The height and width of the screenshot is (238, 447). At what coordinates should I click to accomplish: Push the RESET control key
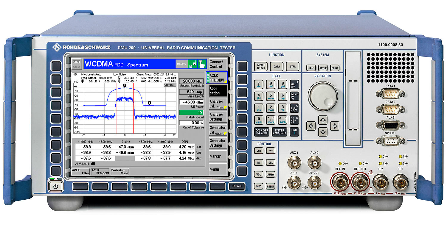tap(270, 187)
